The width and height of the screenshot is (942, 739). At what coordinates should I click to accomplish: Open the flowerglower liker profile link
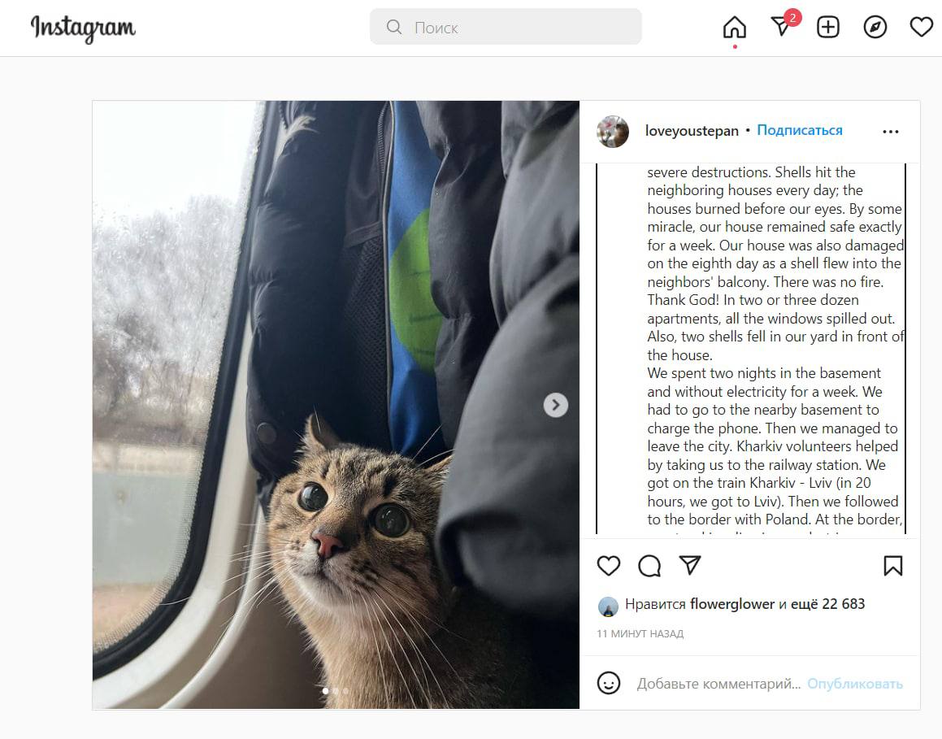732,604
